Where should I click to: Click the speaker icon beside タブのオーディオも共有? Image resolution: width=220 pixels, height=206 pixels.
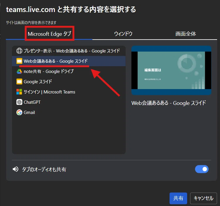(x=16, y=169)
